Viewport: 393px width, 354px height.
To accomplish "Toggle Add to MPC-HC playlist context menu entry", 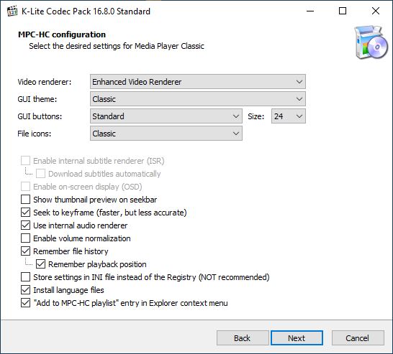I will [x=26, y=303].
